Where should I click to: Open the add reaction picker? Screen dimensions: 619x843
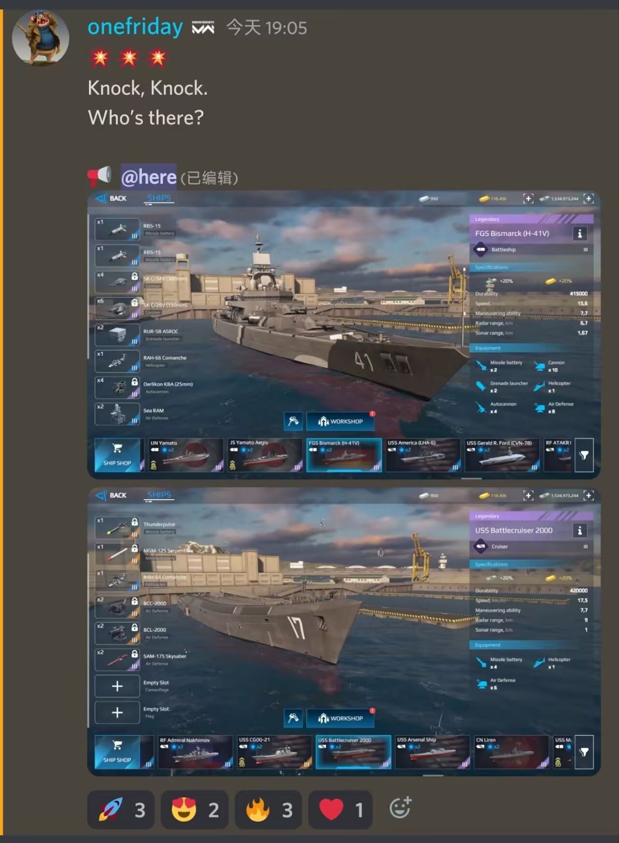(400, 808)
